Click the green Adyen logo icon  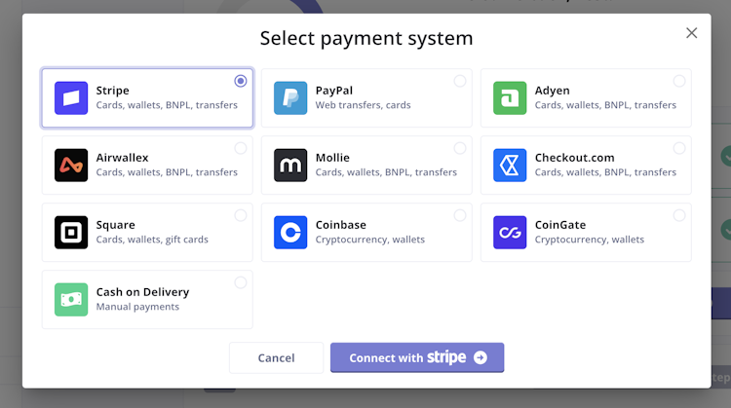[510, 97]
